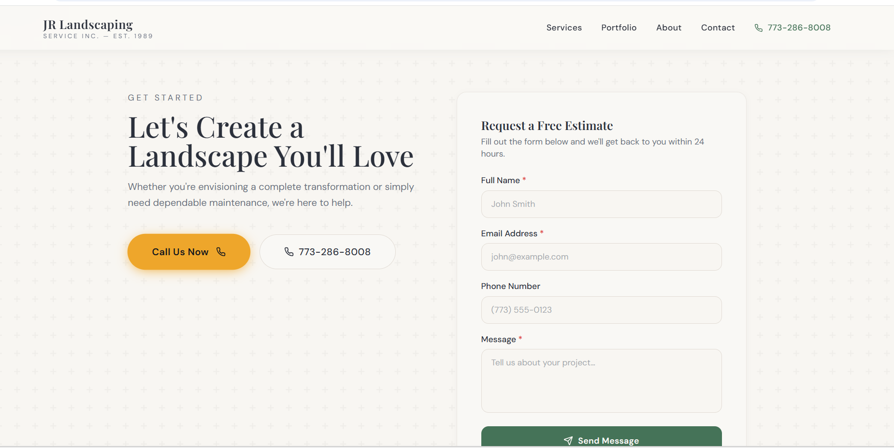Focus the Email Address input field
The image size is (894, 448).
[x=602, y=257]
